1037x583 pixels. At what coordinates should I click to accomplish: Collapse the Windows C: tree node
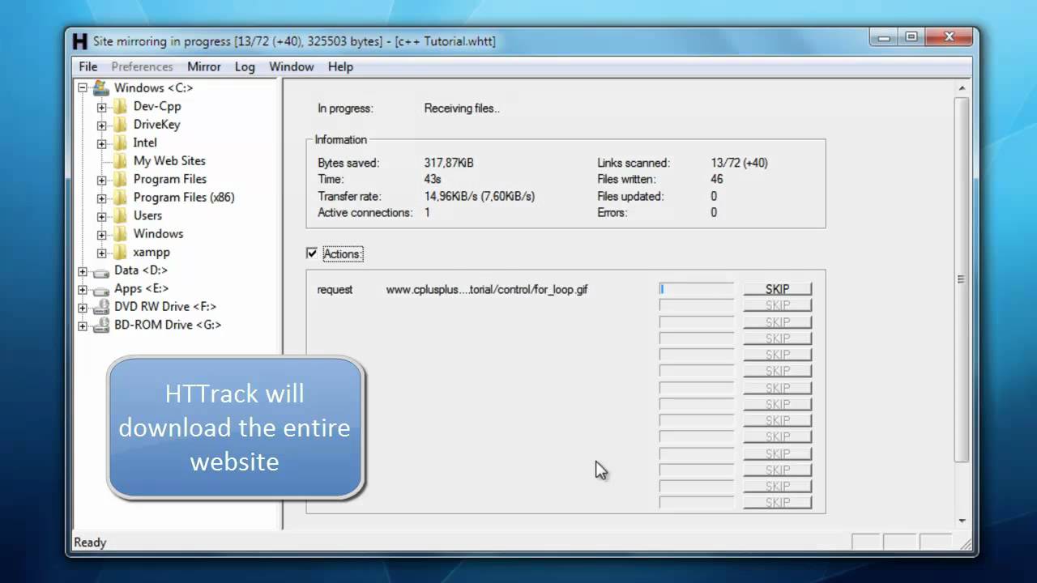pos(82,87)
